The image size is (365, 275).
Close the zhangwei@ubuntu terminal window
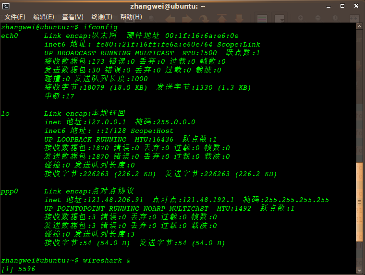point(356,6)
